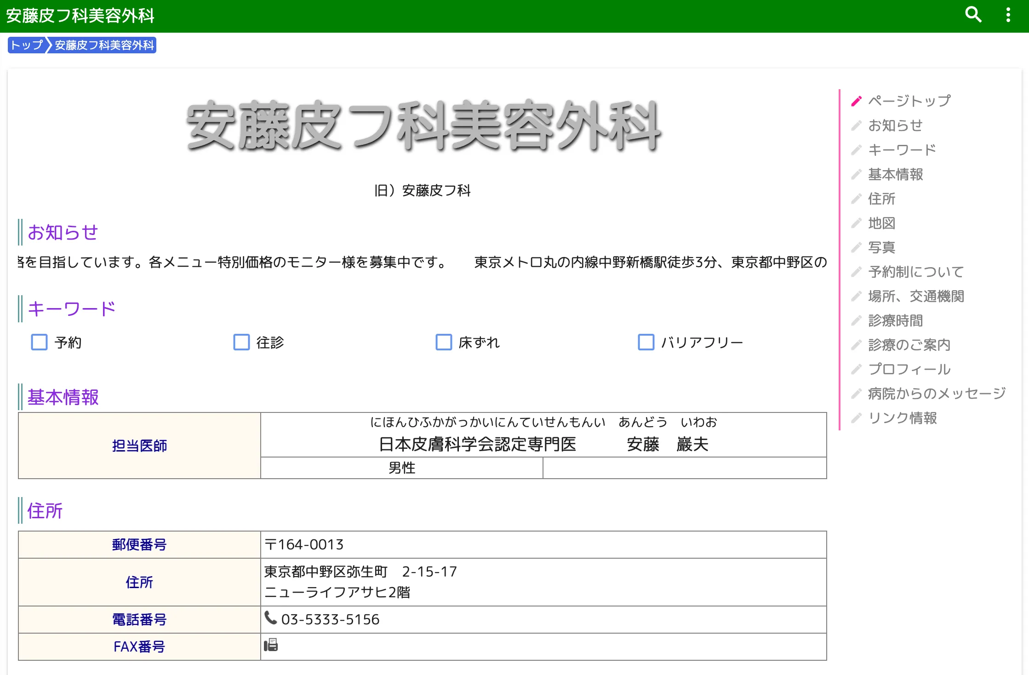Tick the 床ずれ keyword checkbox
The image size is (1029, 675).
click(x=444, y=342)
